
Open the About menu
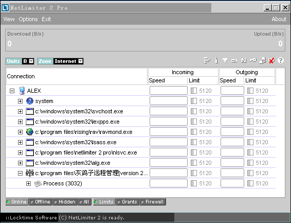[279, 19]
